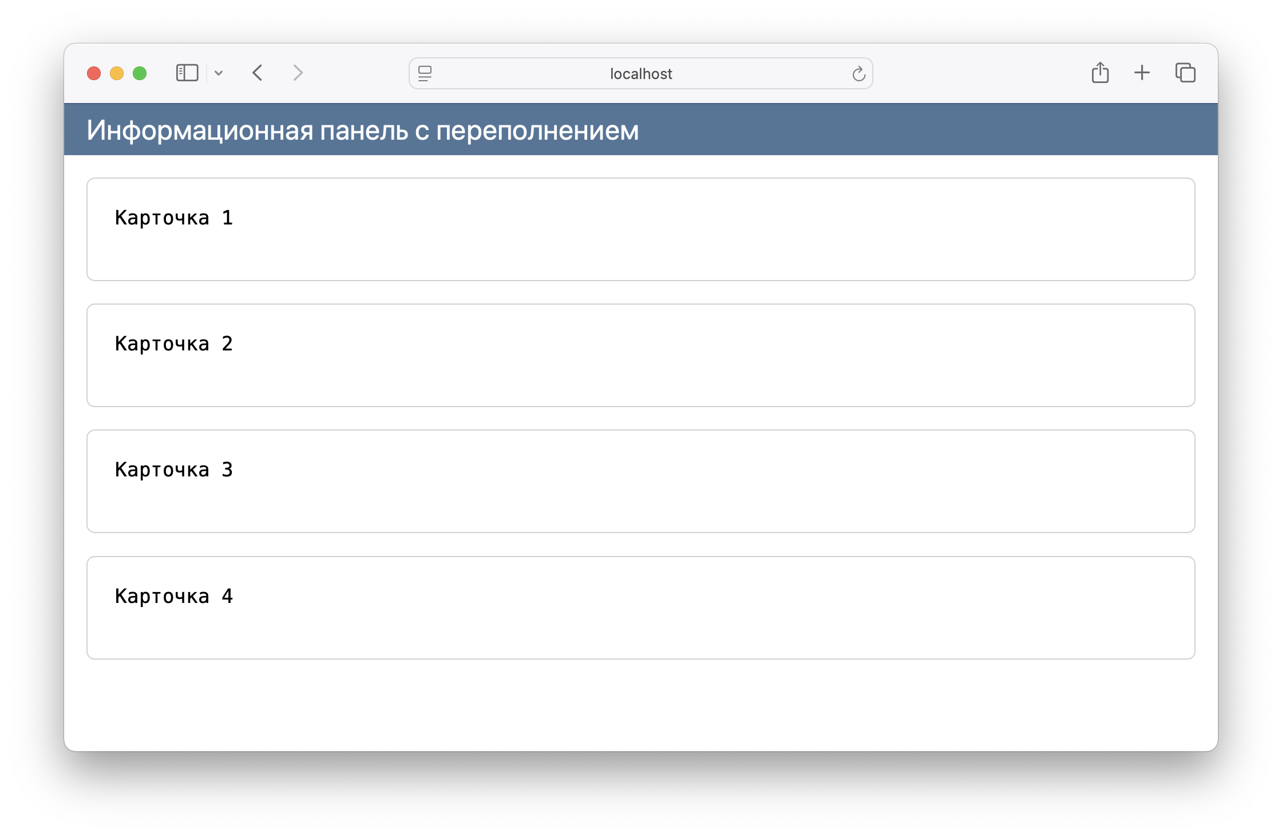This screenshot has height=836, width=1282.
Task: Go back using the back arrow
Action: pyautogui.click(x=258, y=73)
